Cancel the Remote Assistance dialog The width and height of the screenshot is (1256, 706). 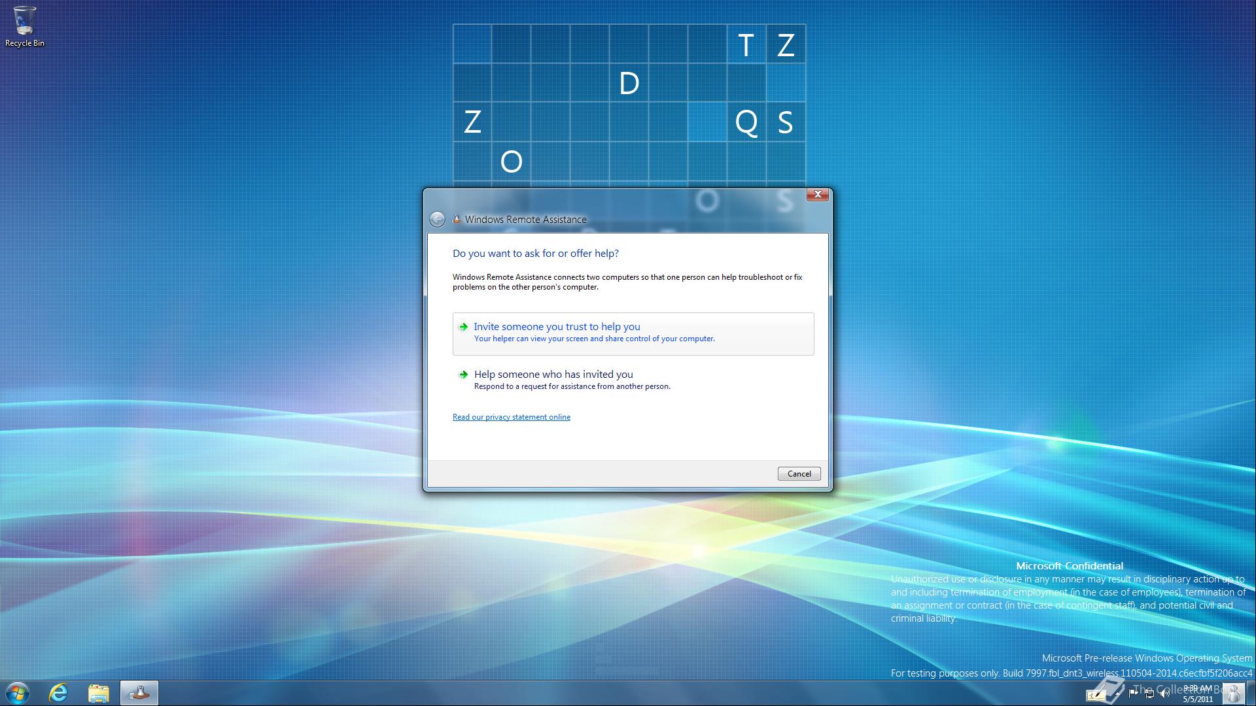(x=799, y=474)
